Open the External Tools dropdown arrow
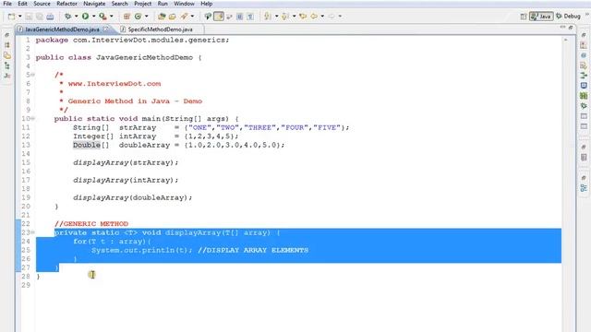 [x=111, y=17]
